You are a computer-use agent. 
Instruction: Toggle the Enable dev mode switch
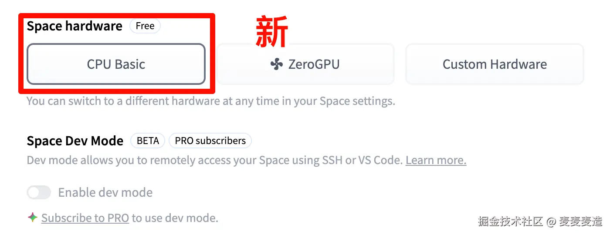tap(39, 192)
